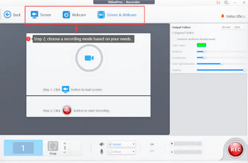This screenshot has height=163, width=248.
Task: Switch the toggle to OFF
Action: (x=152, y=151)
